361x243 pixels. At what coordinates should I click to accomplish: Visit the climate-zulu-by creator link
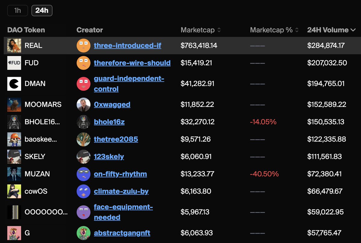121,191
